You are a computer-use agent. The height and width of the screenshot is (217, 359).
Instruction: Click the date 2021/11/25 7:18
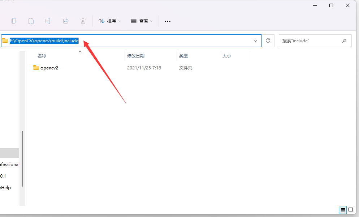144,68
